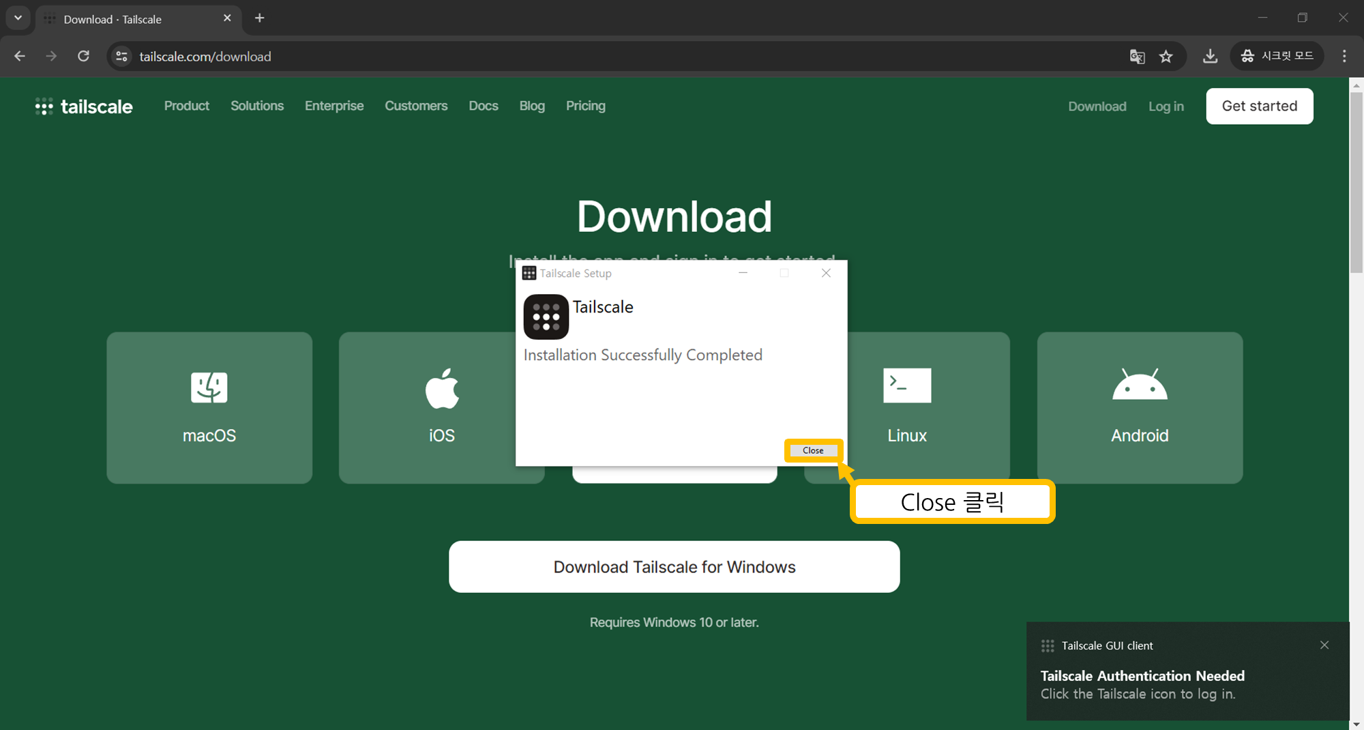Select the iOS download card
This screenshot has height=730, width=1364.
(428, 408)
